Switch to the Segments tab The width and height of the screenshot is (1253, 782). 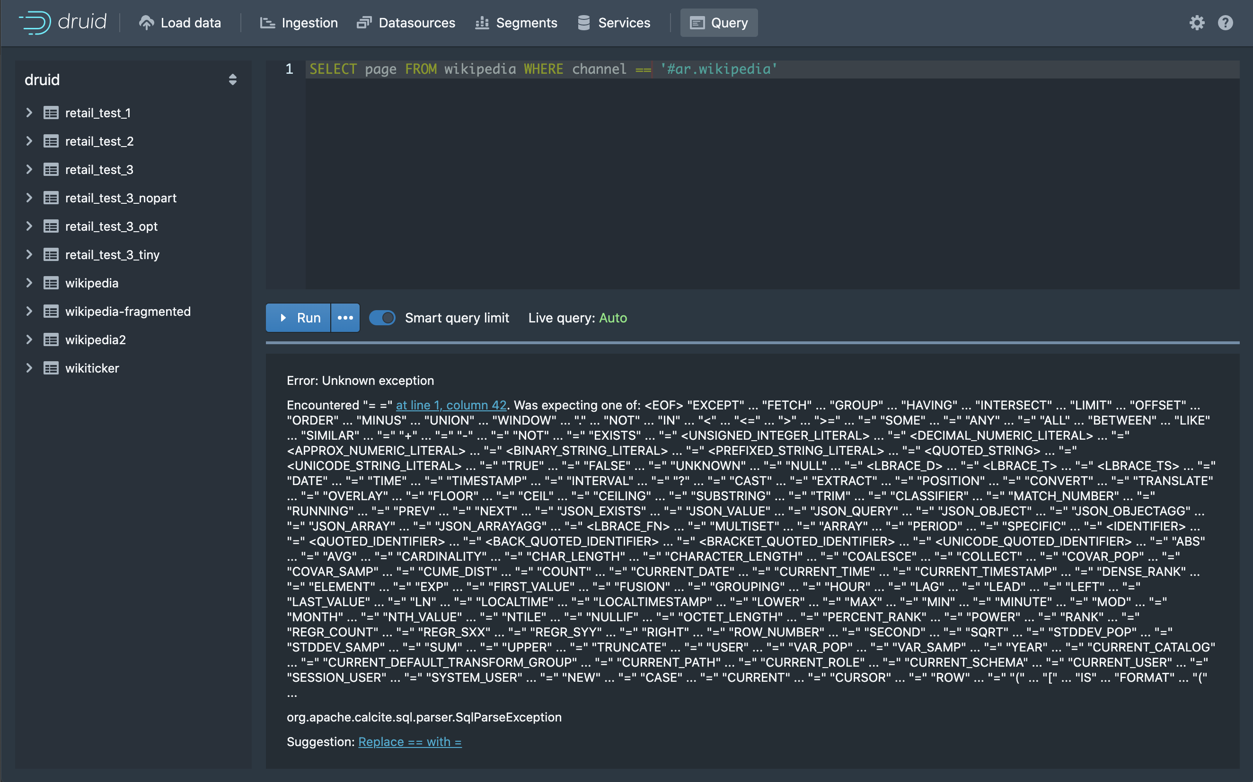click(516, 23)
